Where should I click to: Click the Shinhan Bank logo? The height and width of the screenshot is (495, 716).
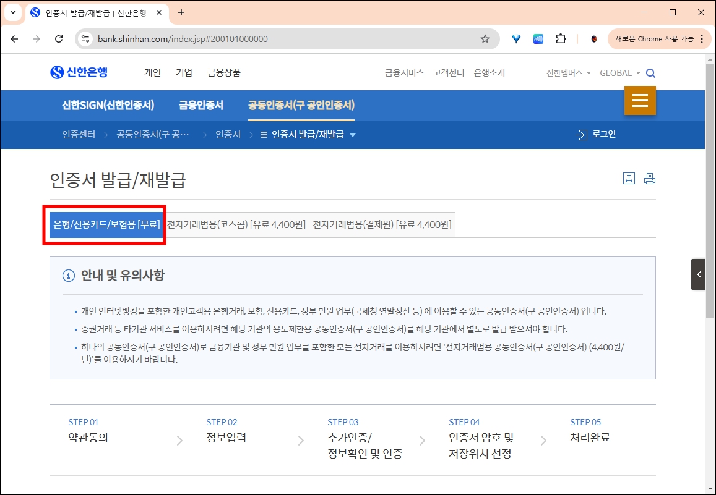coord(79,72)
